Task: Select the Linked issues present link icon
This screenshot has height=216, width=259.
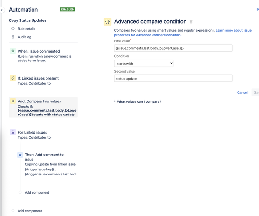Action: click(13, 78)
